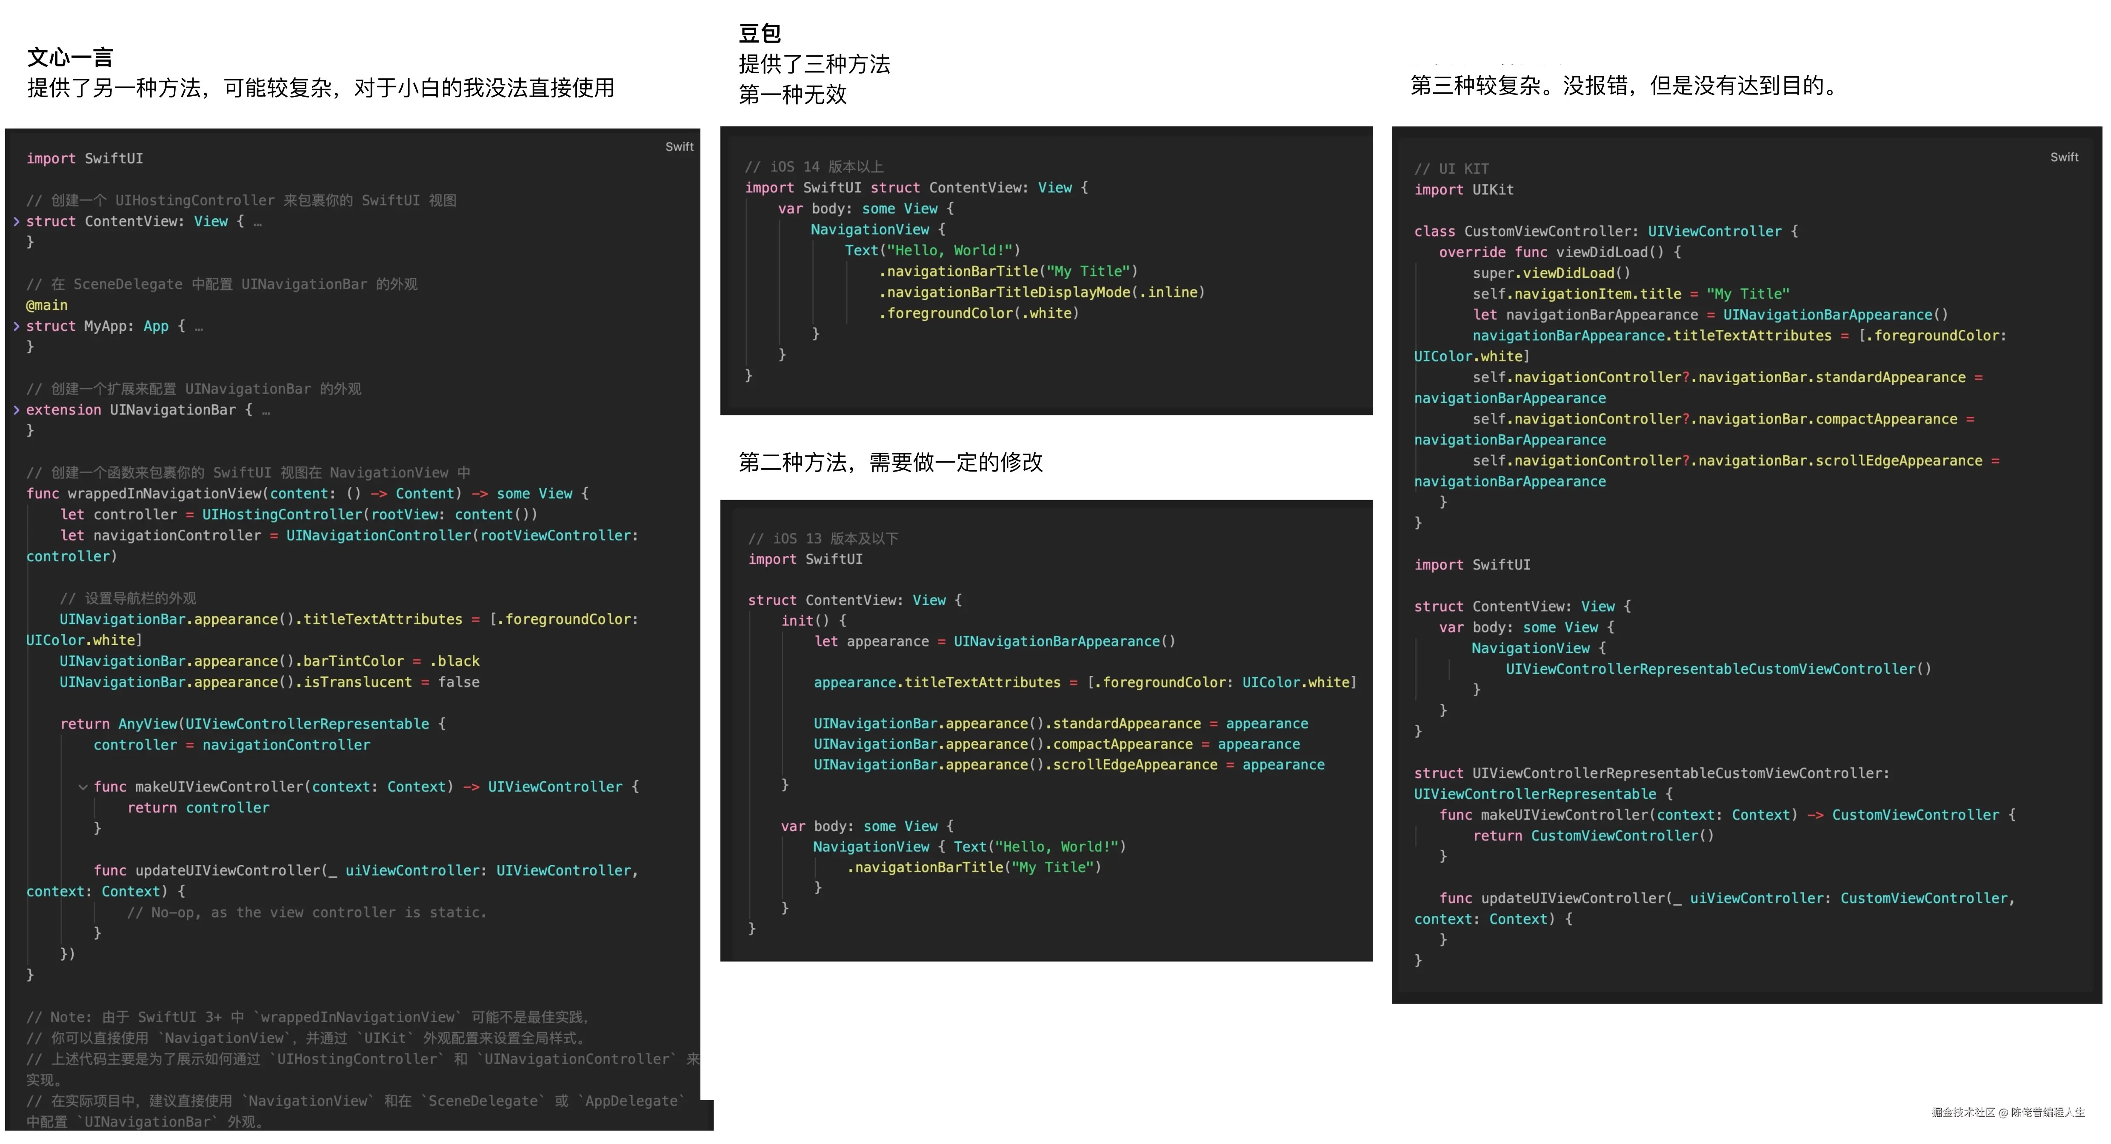Select the NavigationView keyword in the middle panel

click(870, 229)
